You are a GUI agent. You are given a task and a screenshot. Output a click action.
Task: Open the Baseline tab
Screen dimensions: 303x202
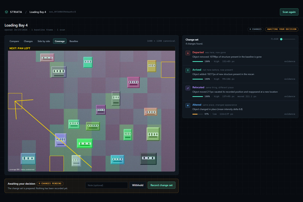tap(74, 41)
